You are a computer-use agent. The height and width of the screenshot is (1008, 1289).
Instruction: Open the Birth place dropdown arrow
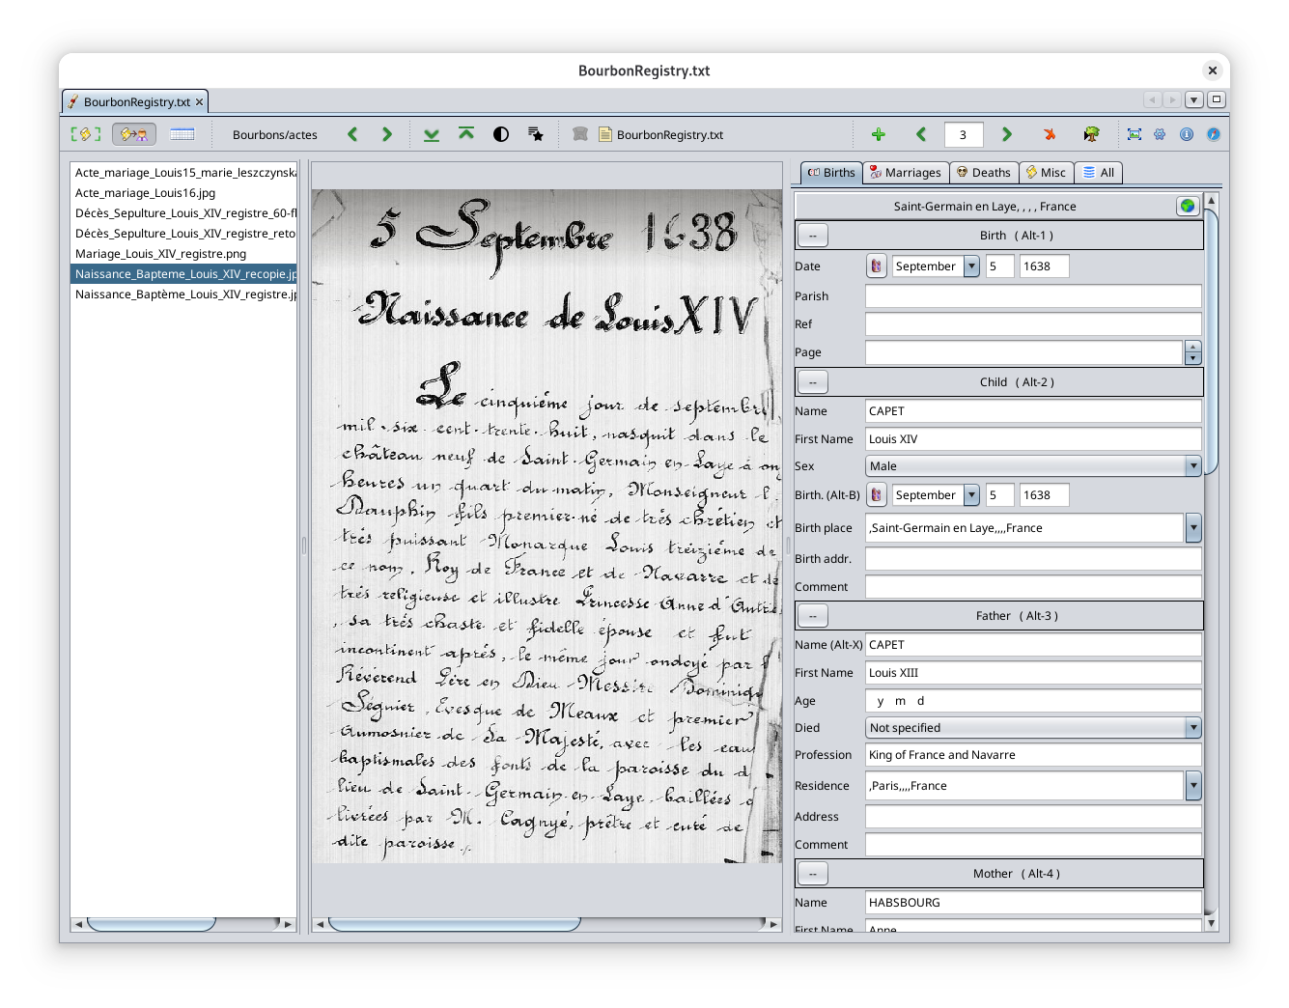click(x=1193, y=528)
